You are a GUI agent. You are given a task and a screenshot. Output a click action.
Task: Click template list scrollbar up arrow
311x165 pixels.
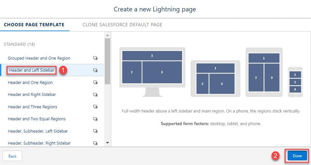[x=107, y=35]
